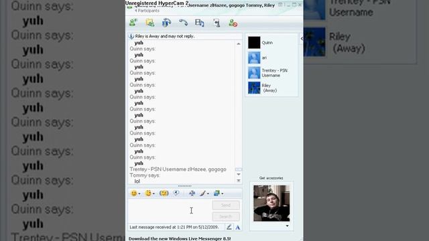Open the games list icon
Image resolution: width=429 pixels, height=241 pixels.
click(x=217, y=23)
